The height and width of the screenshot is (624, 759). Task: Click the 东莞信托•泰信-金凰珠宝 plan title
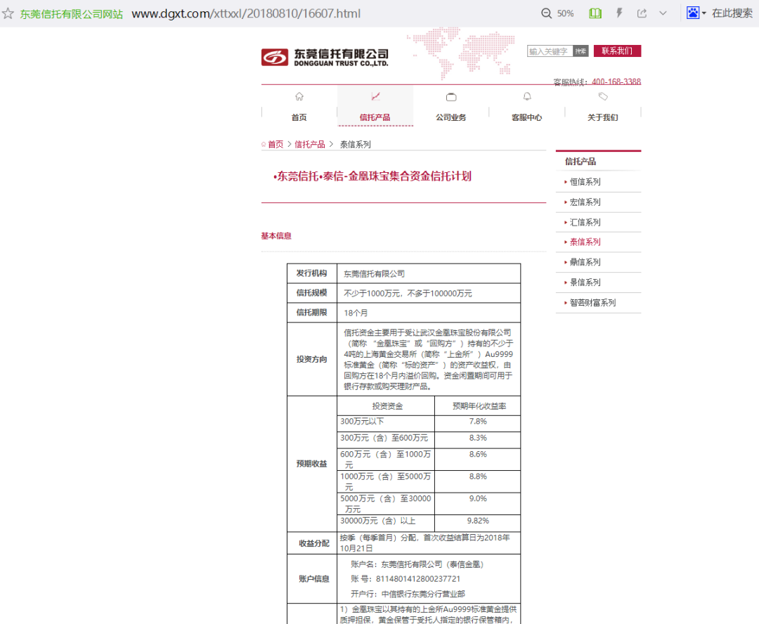tap(372, 176)
